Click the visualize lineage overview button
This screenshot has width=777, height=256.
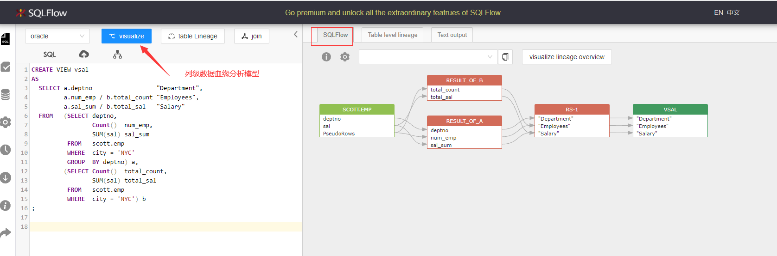click(x=567, y=57)
